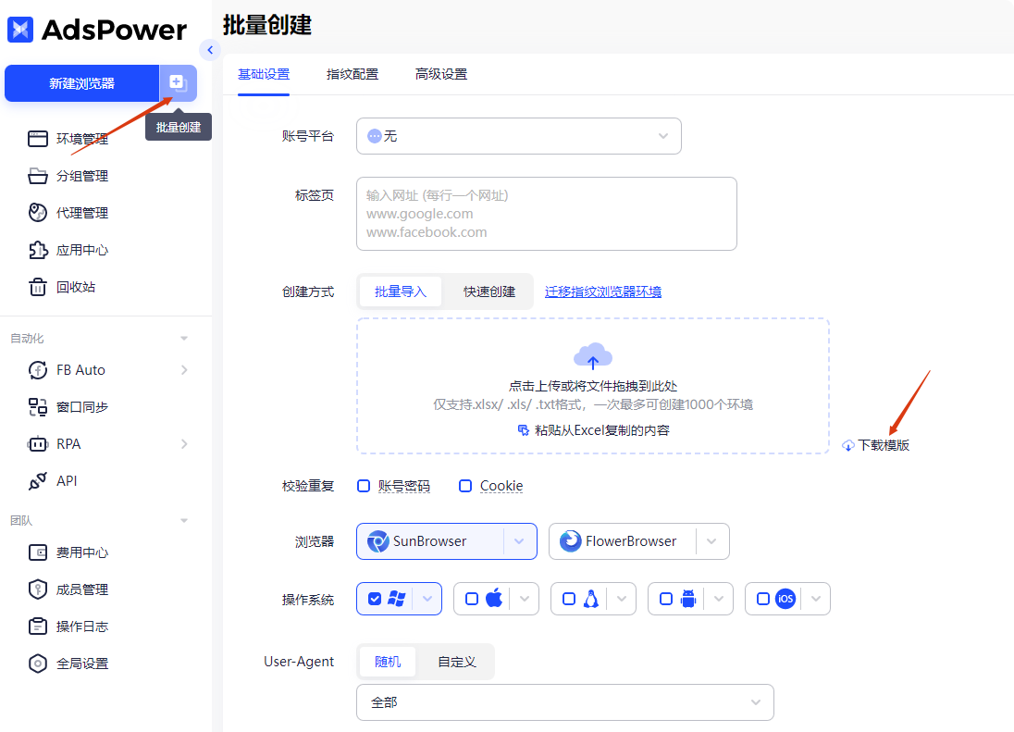Screen dimensions: 1014x732
Task: Select the FlowerBrowser option
Action: (622, 541)
